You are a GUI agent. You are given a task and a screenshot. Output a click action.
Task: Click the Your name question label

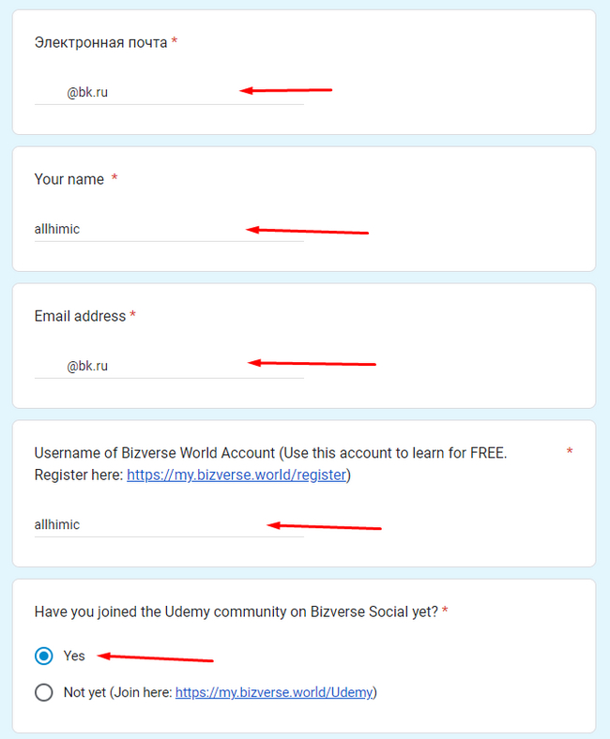tap(69, 179)
